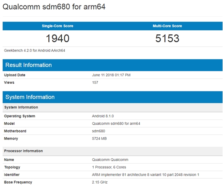Click the Views count 157

[x=95, y=83]
